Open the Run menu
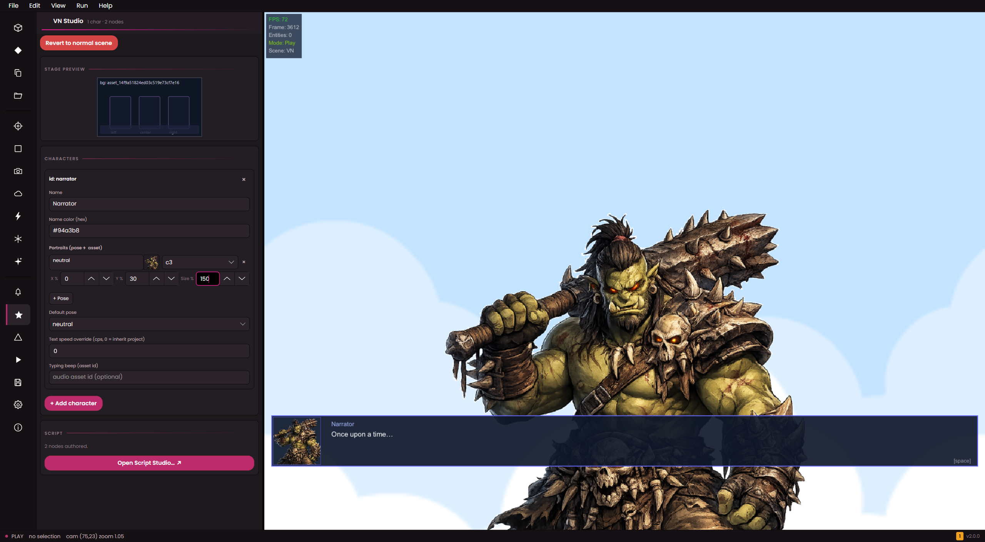This screenshot has width=985, height=542. pos(82,5)
